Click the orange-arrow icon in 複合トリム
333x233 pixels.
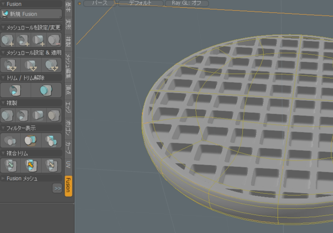click(31, 166)
